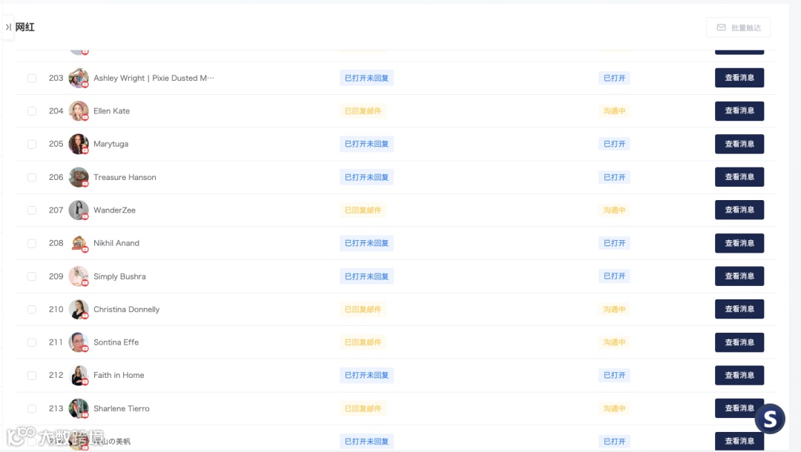Click the name Marytuga

[x=111, y=144]
